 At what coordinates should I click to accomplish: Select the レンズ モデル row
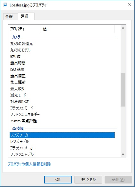[62, 142]
